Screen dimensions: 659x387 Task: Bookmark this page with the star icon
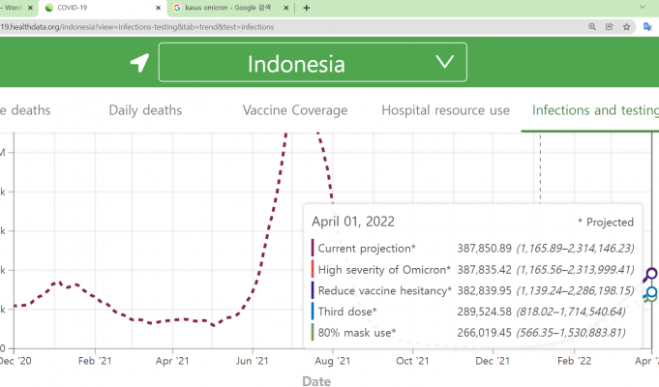[626, 27]
